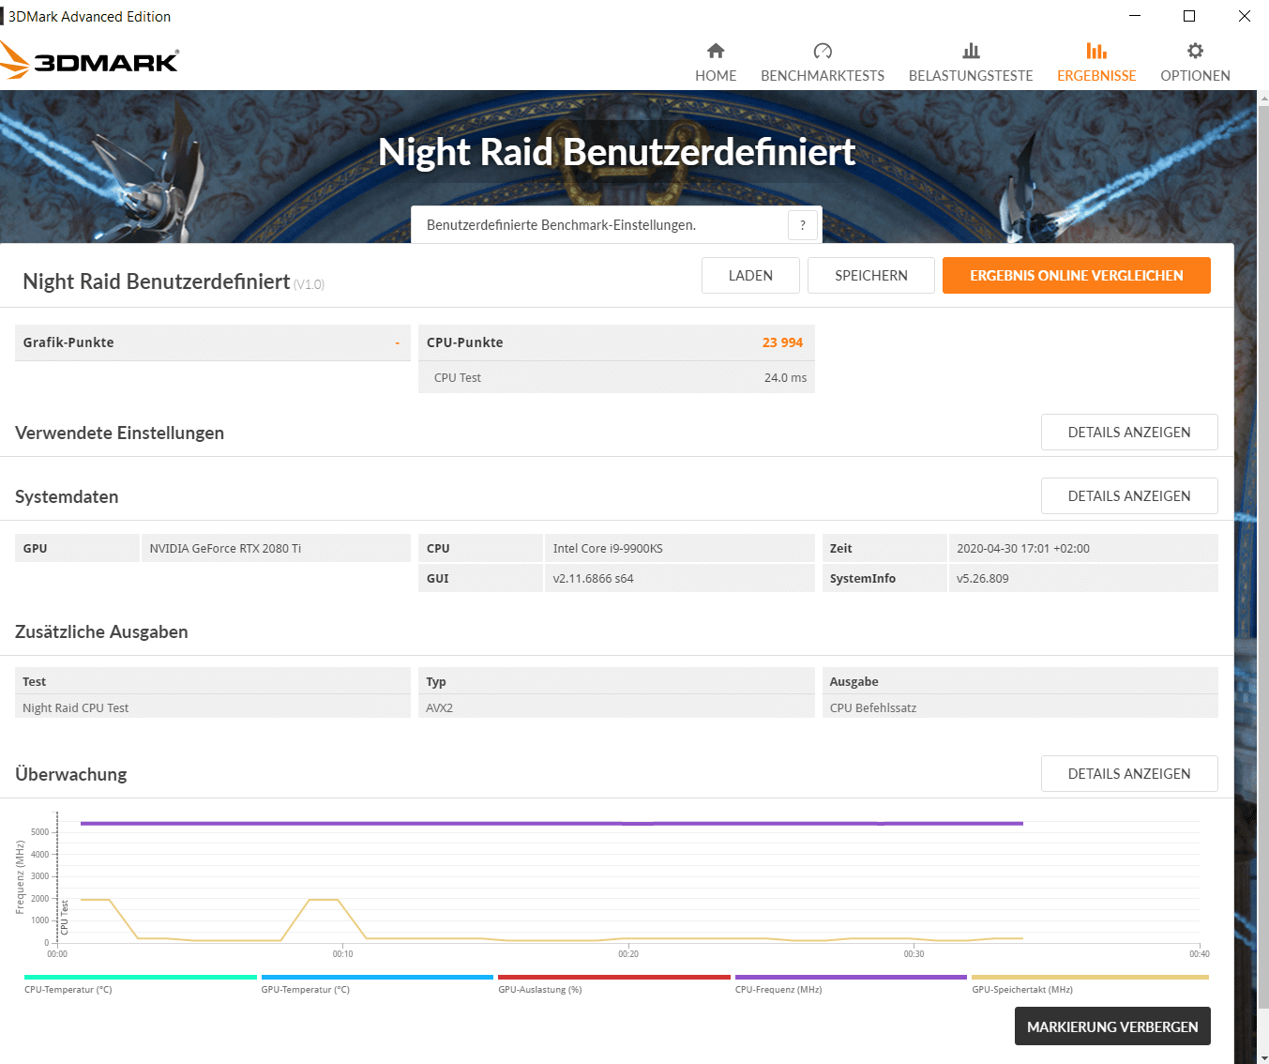The image size is (1269, 1064).
Task: Click the CPU Befehlssatz cell
Action: pos(1020,707)
